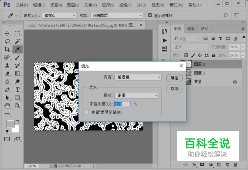
Task: Create a new adjustment layer
Action: click(x=211, y=165)
